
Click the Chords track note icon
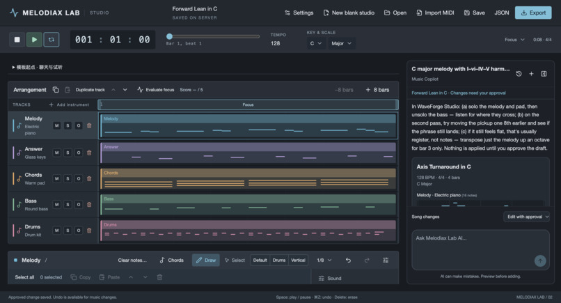19,178
